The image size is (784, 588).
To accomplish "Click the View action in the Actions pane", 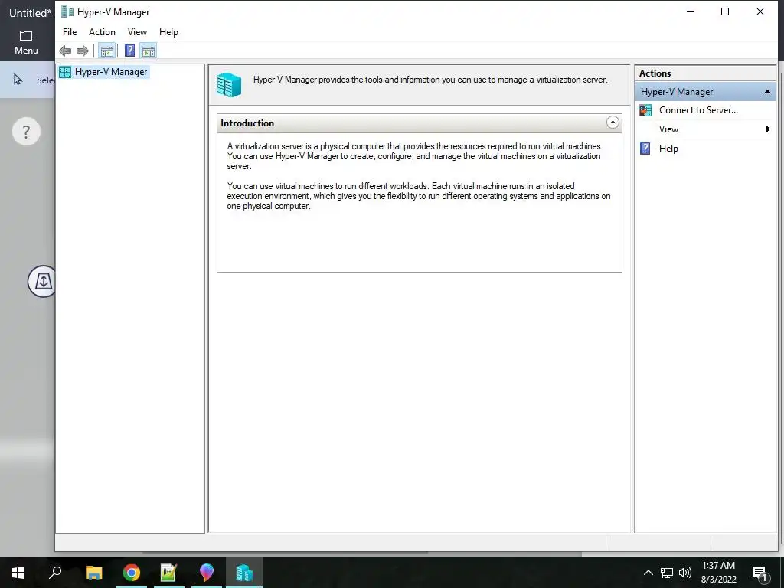I will click(668, 129).
